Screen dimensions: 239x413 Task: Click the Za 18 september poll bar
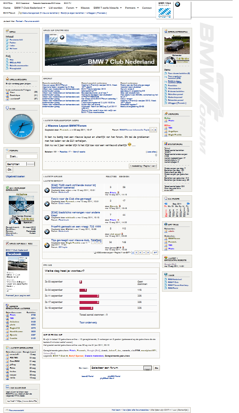[x=86, y=308]
